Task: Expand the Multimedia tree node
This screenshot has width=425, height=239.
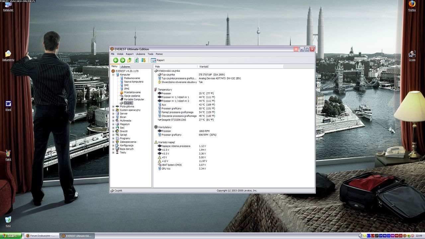Action: click(113, 120)
